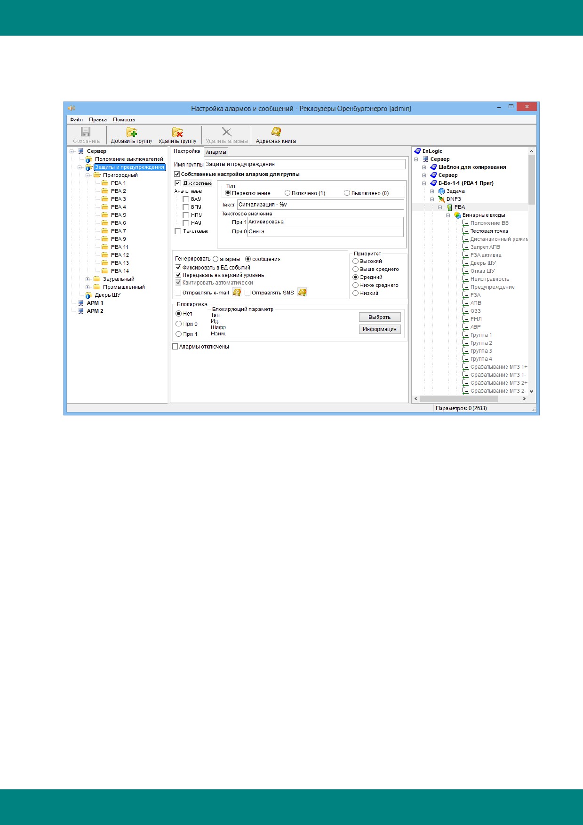Click right tree horizontal scrollbar right arrow

pos(524,399)
